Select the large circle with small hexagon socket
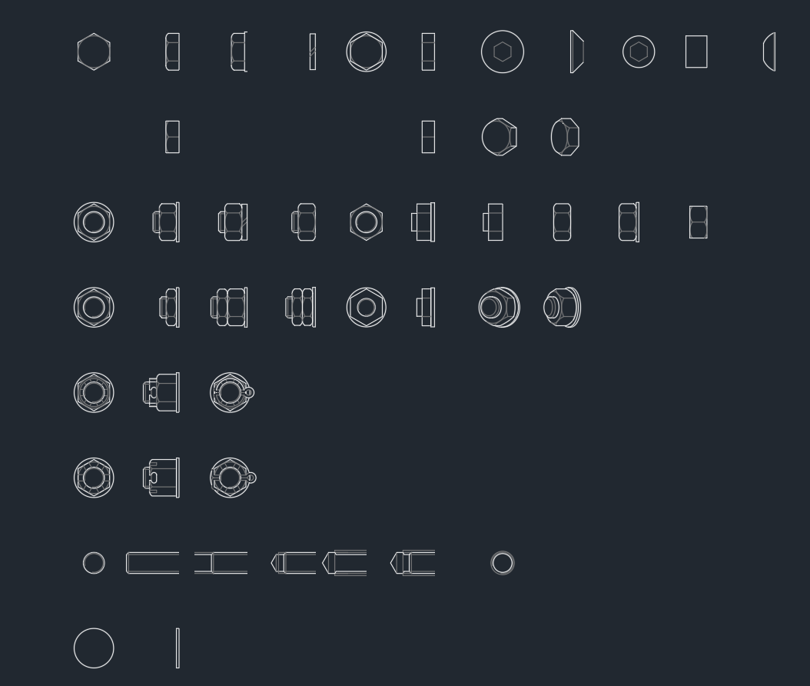 [502, 52]
